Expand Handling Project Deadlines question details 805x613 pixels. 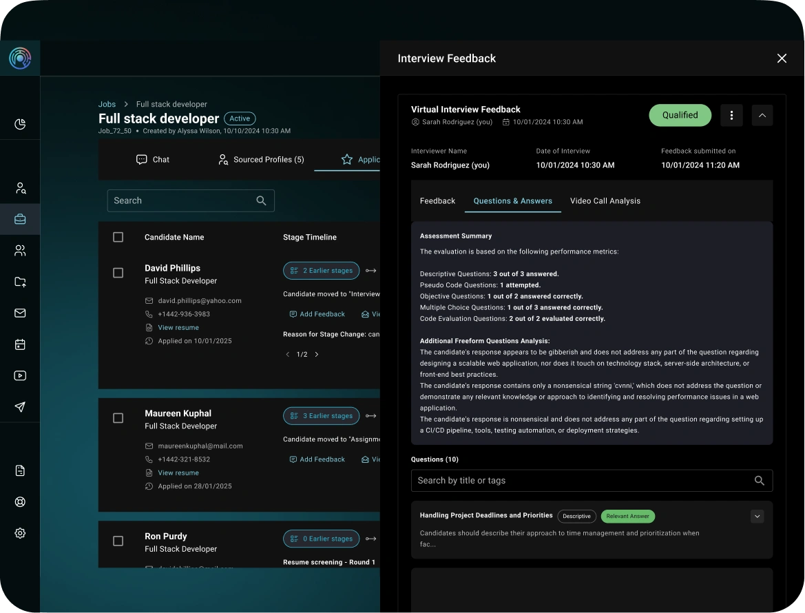tap(757, 516)
